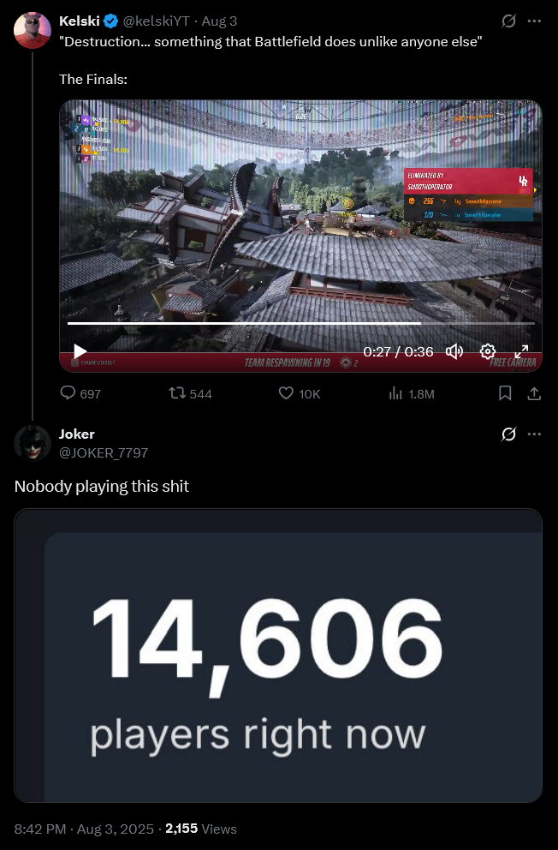Bookmark Kelski's tweet
Viewport: 558px width, 850px height.
tap(505, 393)
